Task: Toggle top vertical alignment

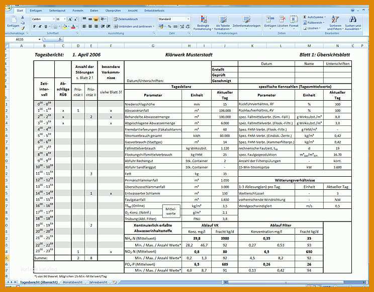Action: point(84,19)
